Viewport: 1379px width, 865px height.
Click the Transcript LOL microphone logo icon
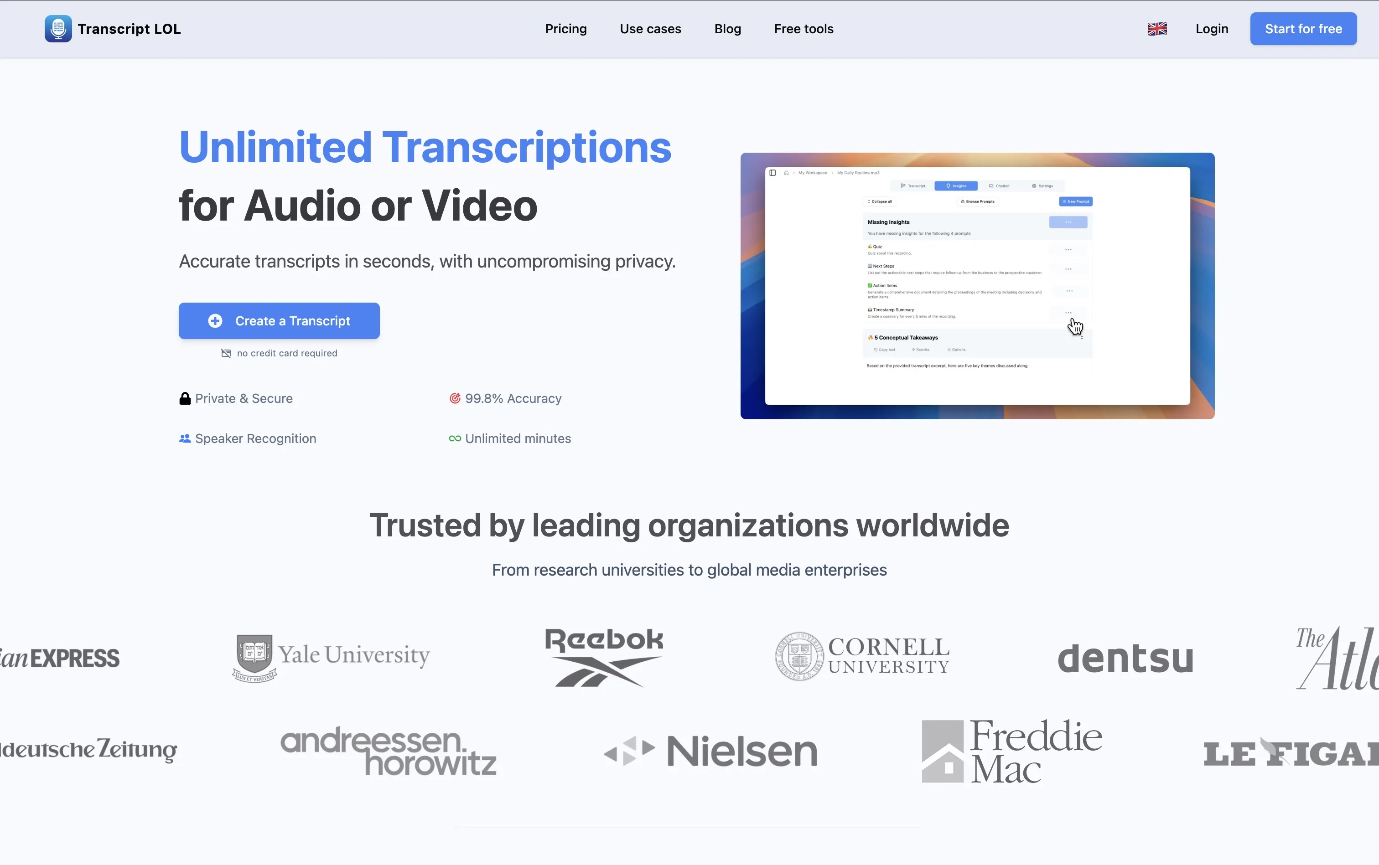pyautogui.click(x=58, y=29)
